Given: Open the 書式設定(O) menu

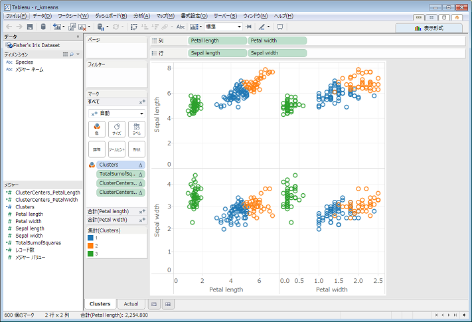Looking at the screenshot, I should coord(194,16).
